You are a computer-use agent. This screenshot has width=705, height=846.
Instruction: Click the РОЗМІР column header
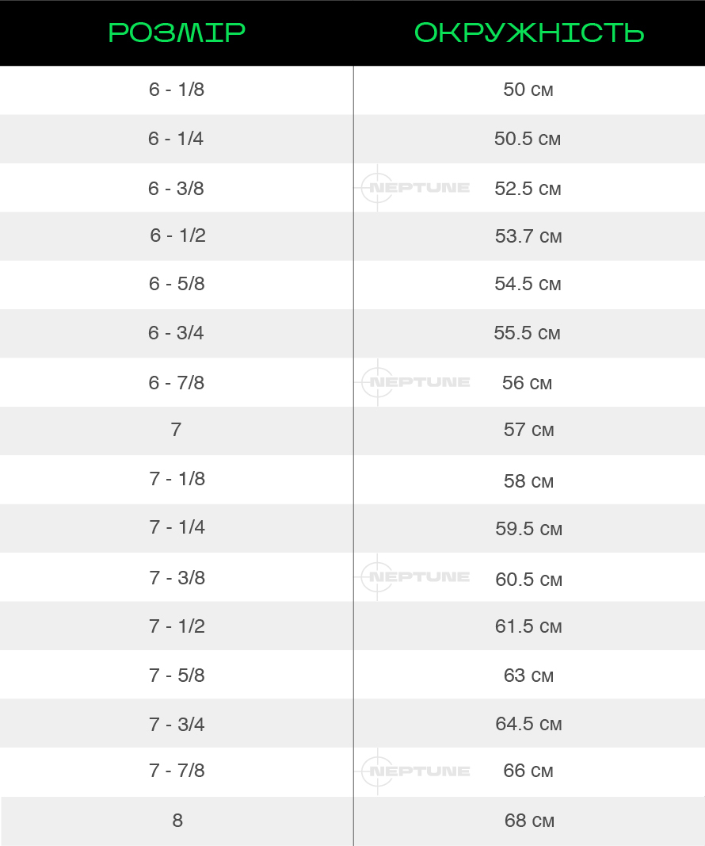[177, 33]
